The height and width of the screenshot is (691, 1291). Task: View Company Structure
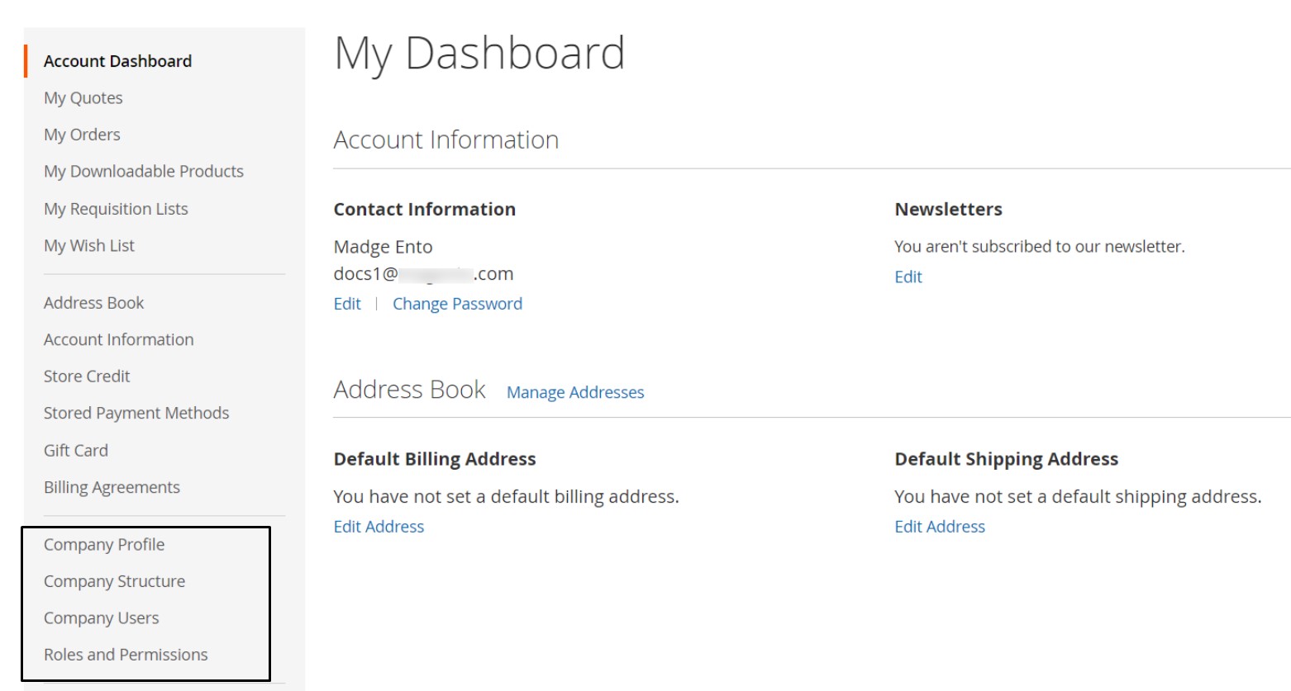coord(114,581)
